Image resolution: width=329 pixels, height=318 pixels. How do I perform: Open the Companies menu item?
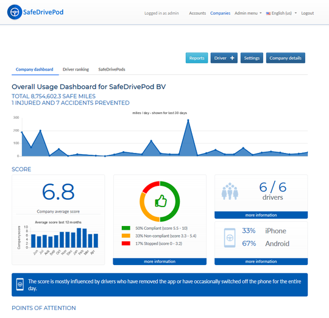[x=220, y=13]
